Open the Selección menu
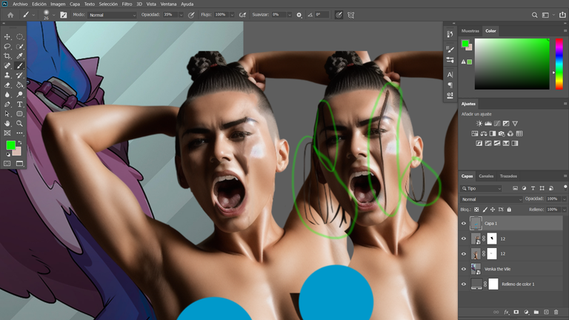Screen dimensions: 569x320 (108, 4)
